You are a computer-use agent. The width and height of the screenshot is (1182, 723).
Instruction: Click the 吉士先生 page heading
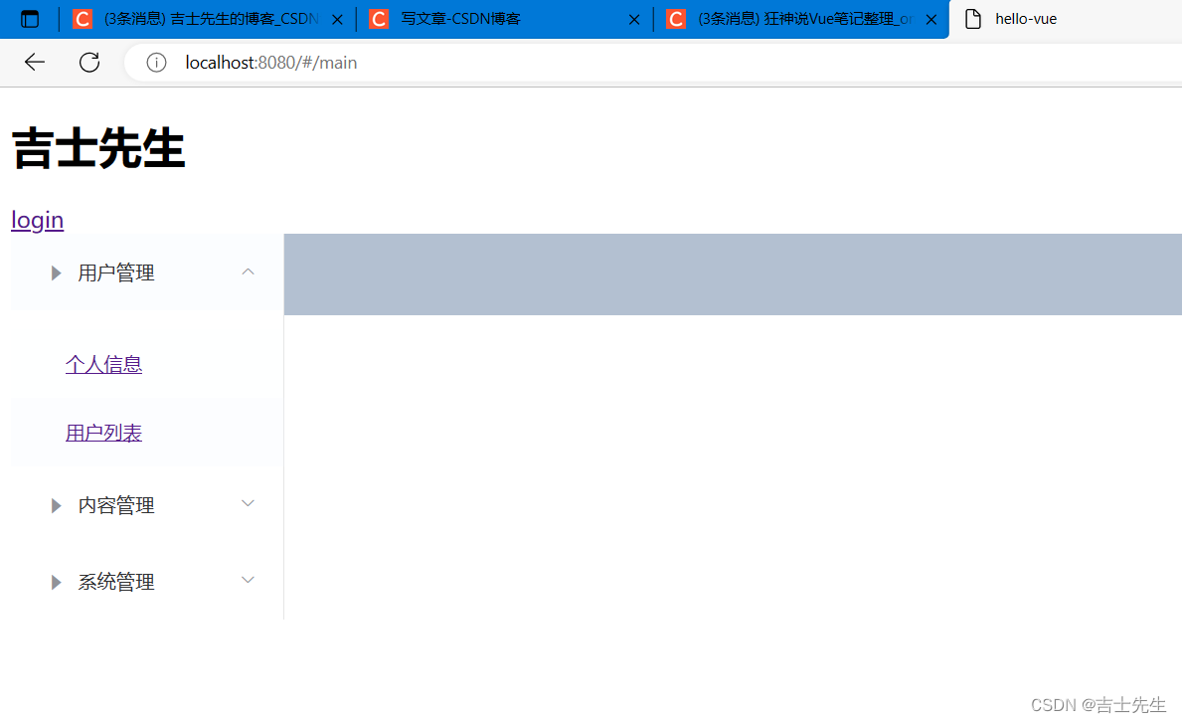98,148
